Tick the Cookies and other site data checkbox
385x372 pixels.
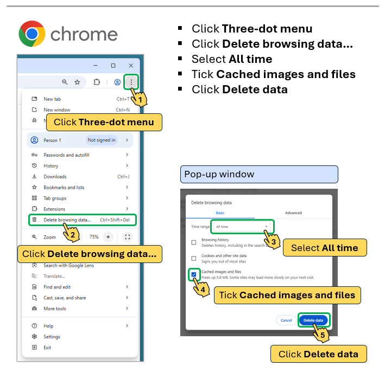point(194,258)
